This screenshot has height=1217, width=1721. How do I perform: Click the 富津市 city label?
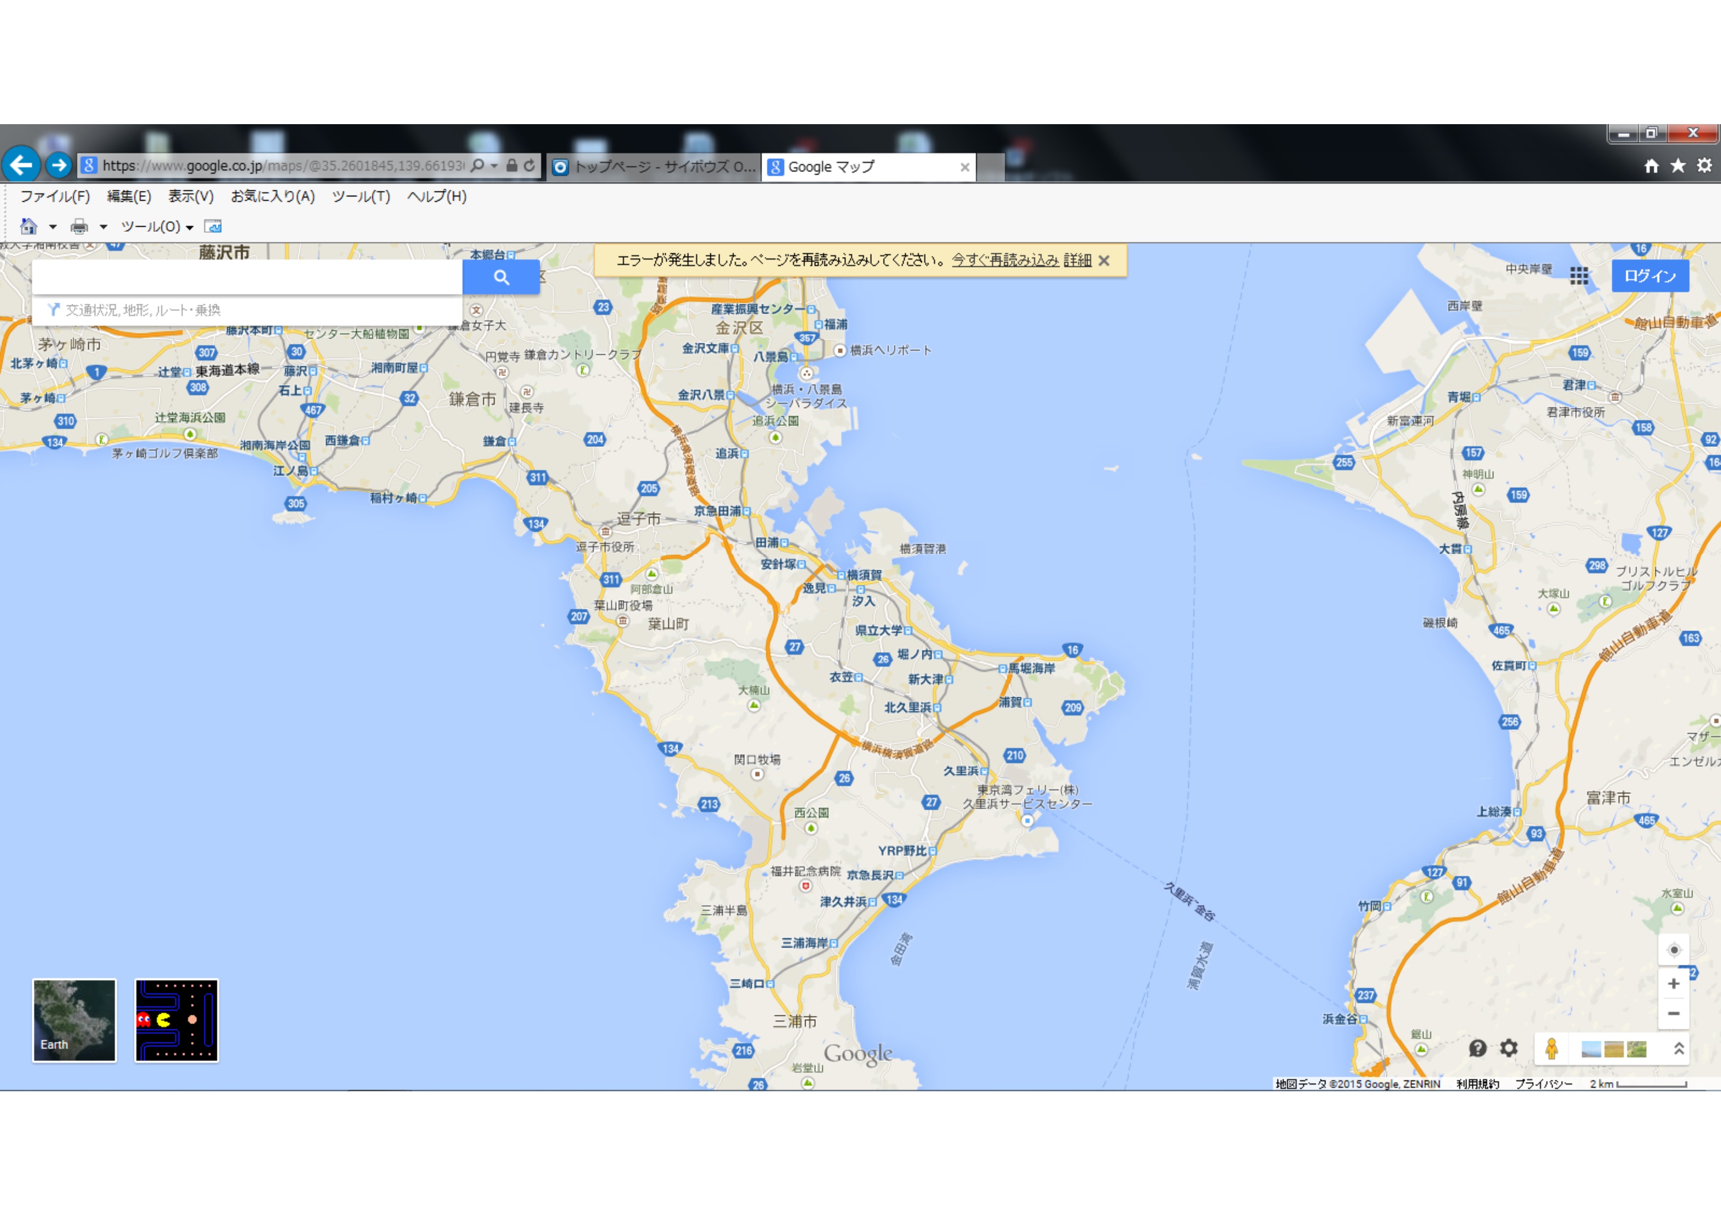(1609, 797)
